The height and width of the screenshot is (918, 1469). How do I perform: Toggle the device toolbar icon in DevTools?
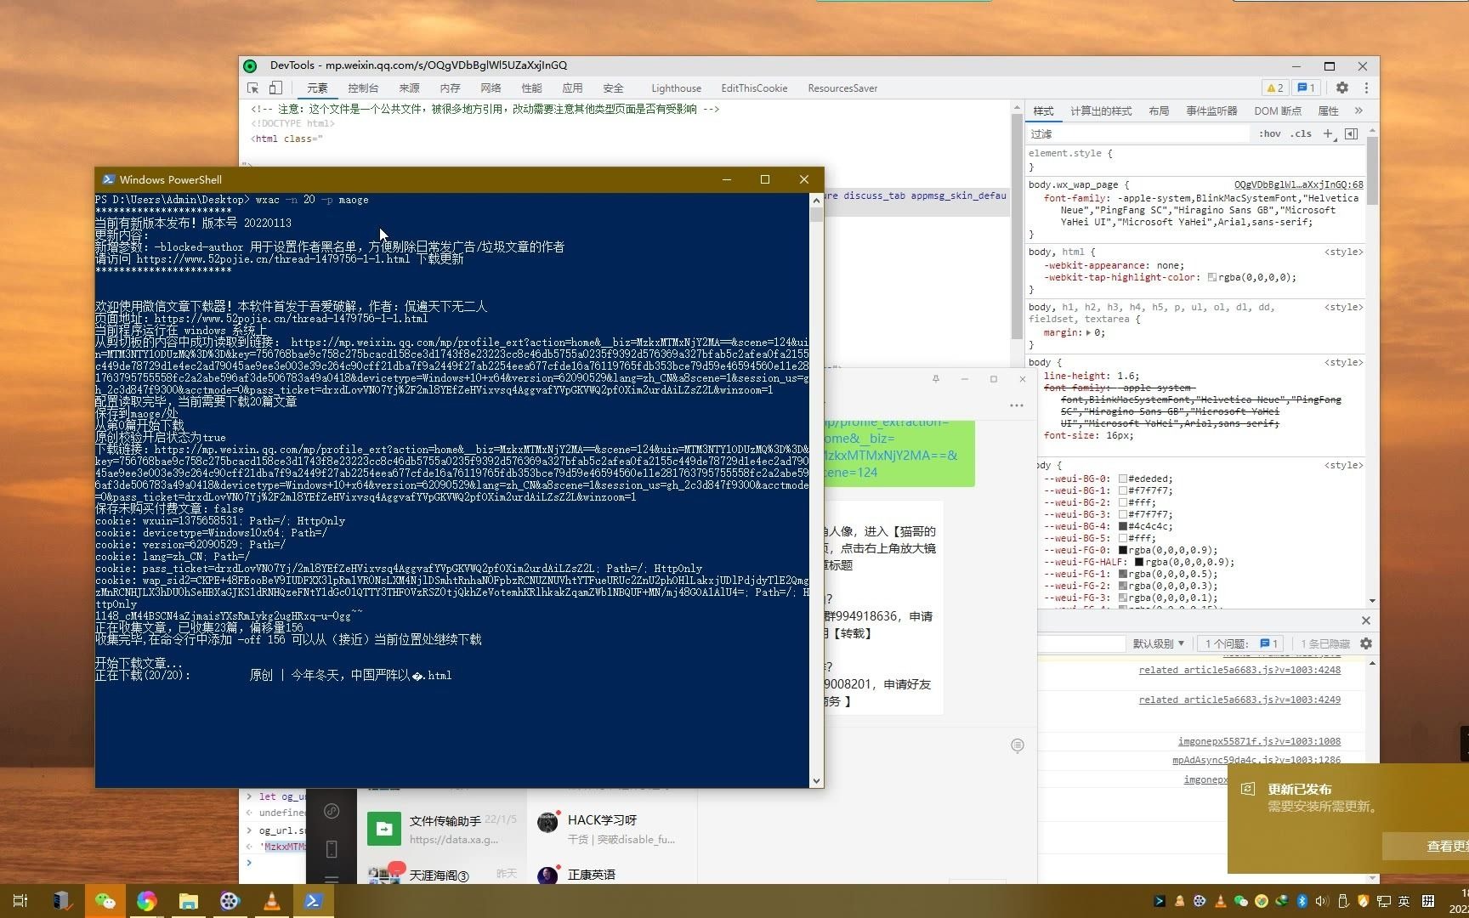(x=275, y=88)
